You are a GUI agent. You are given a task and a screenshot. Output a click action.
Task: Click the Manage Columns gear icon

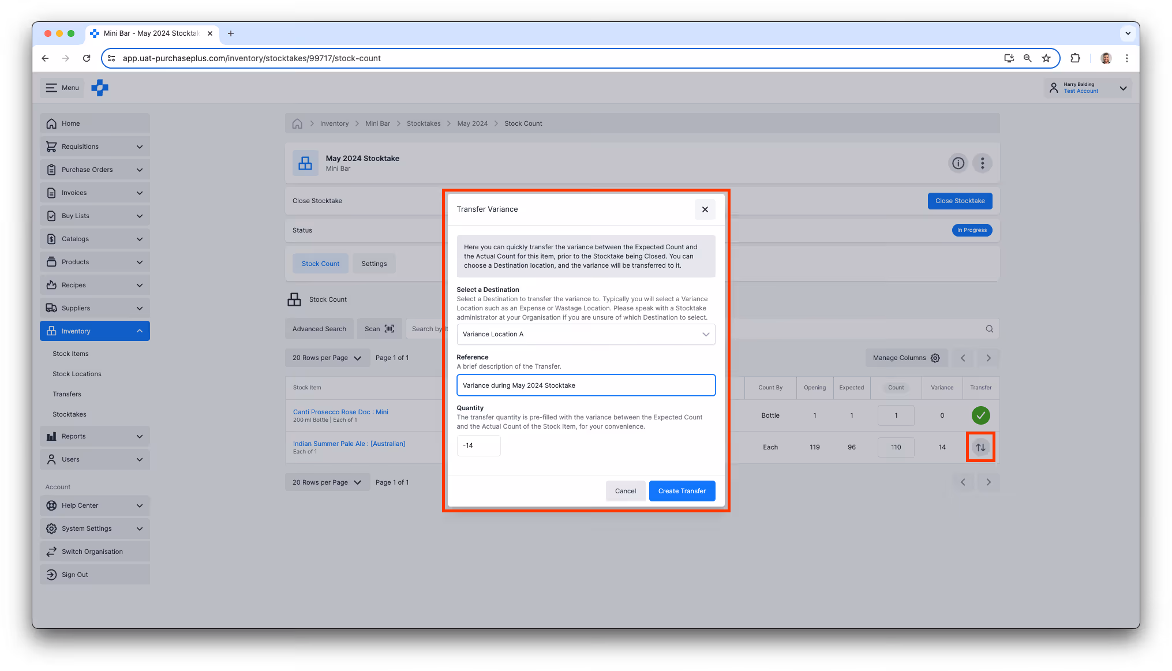[935, 358]
